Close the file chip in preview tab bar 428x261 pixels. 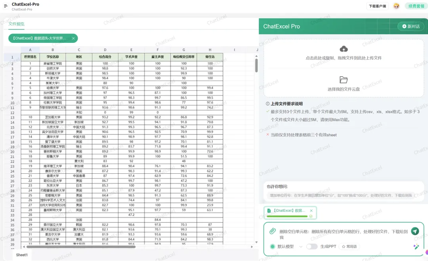coord(73,38)
